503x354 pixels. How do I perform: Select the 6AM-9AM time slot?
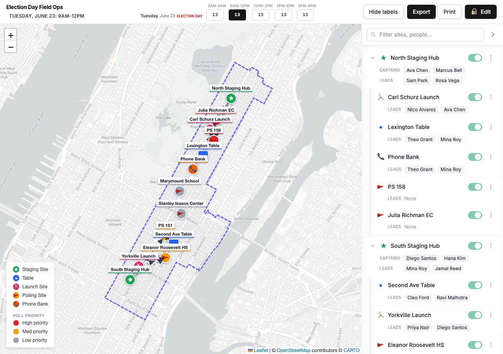pos(215,15)
